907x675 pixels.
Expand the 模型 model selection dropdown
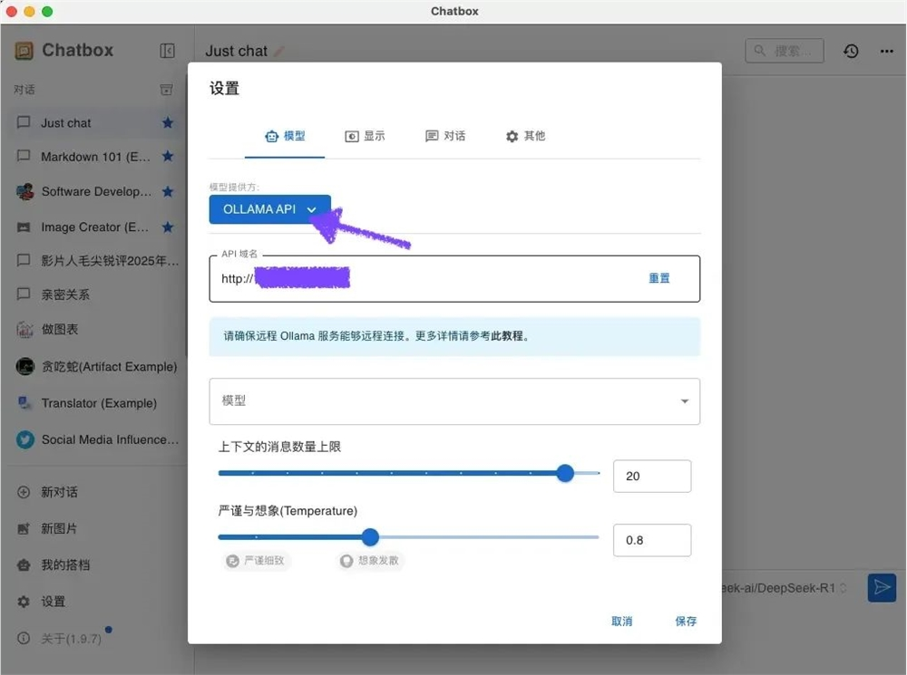pyautogui.click(x=685, y=400)
